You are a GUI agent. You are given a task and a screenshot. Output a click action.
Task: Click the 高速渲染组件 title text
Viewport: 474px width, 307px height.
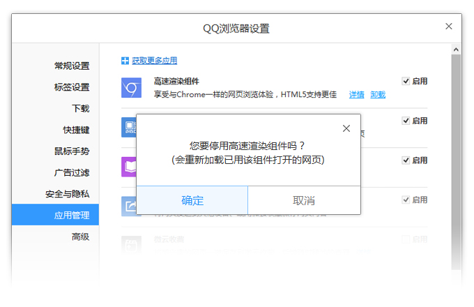pos(176,81)
